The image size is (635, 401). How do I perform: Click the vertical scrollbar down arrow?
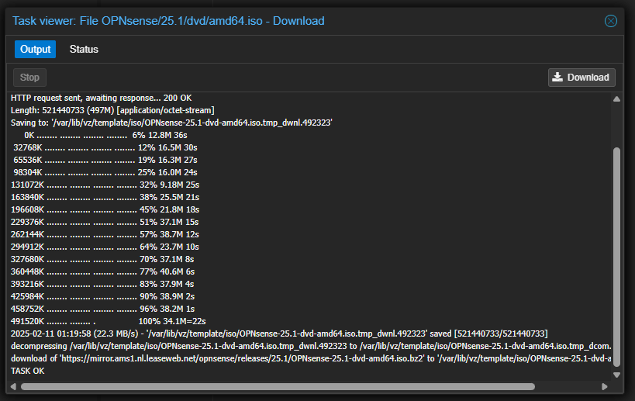[x=616, y=375]
